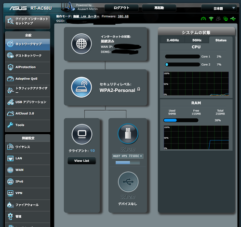241x227 pixels.
Task: Open the Traffic Analyzer waveform icon
Action: 10,90
